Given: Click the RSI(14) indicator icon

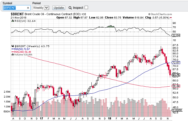Looking at the screenshot, I should coord(13,21).
